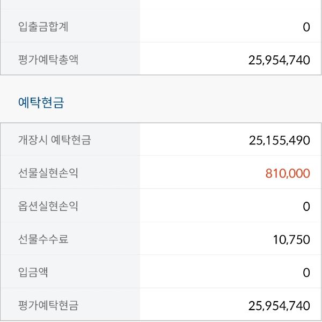Image resolution: width=322 pixels, height=322 pixels.
Task: Tap the 25,155,490 opening deposit amount
Action: click(x=279, y=141)
